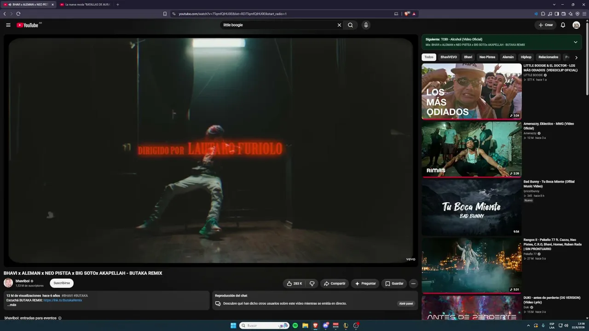The image size is (589, 331).
Task: Select the 'Todos' filter chip
Action: 429,57
